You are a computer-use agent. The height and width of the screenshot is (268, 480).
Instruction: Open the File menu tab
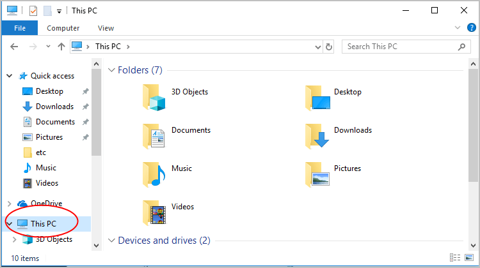coord(20,28)
